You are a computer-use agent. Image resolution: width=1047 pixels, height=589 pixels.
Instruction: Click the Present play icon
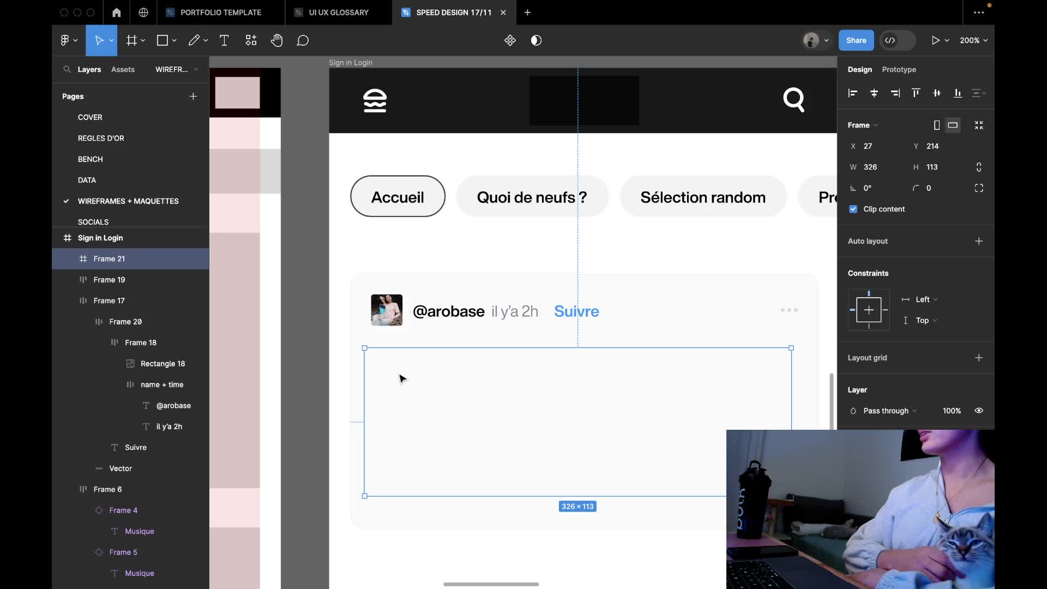click(935, 40)
